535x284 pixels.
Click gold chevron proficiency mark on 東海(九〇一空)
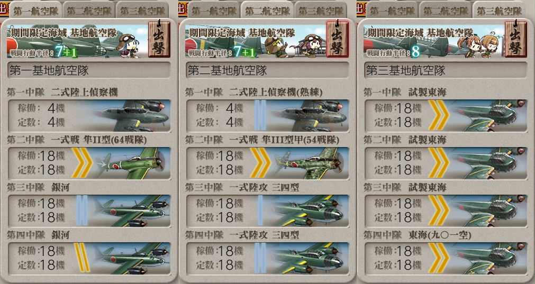(x=439, y=258)
